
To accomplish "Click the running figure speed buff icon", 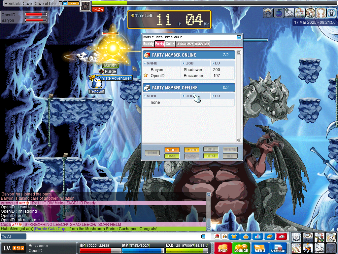I will (x=300, y=13).
